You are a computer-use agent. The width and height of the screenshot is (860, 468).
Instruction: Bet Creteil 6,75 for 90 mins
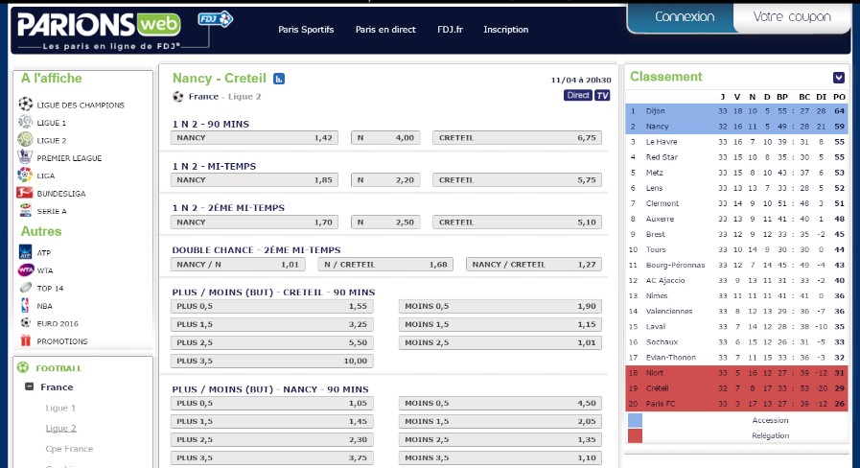pyautogui.click(x=517, y=138)
